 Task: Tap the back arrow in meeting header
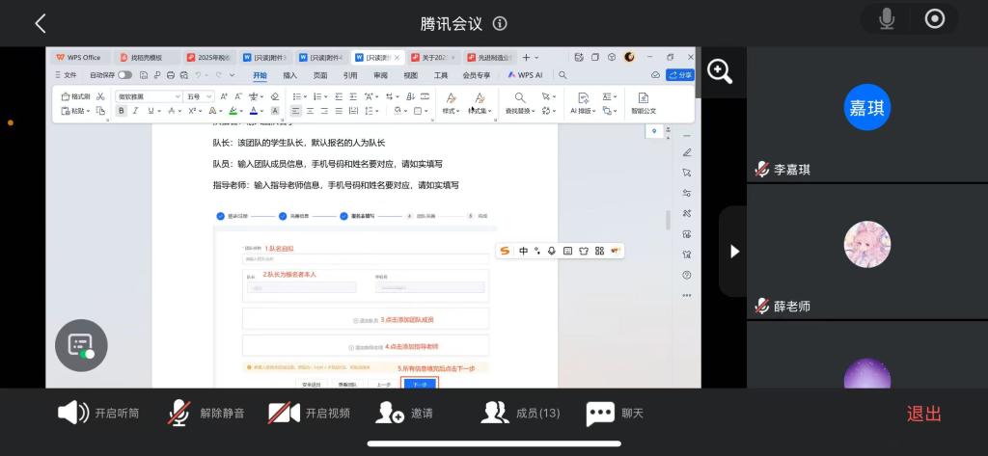40,23
